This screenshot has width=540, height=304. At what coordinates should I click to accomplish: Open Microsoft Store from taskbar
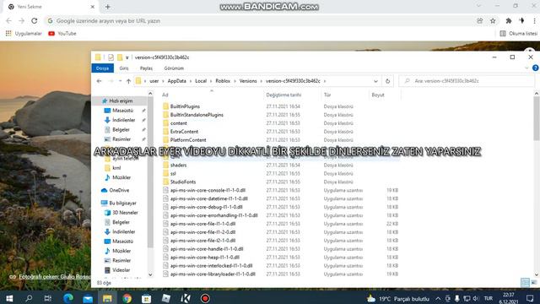click(146, 298)
